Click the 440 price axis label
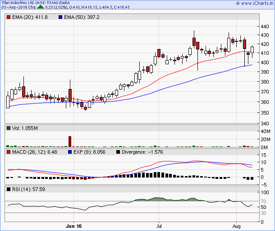Viewport: 275px width, 231px height. point(265,27)
